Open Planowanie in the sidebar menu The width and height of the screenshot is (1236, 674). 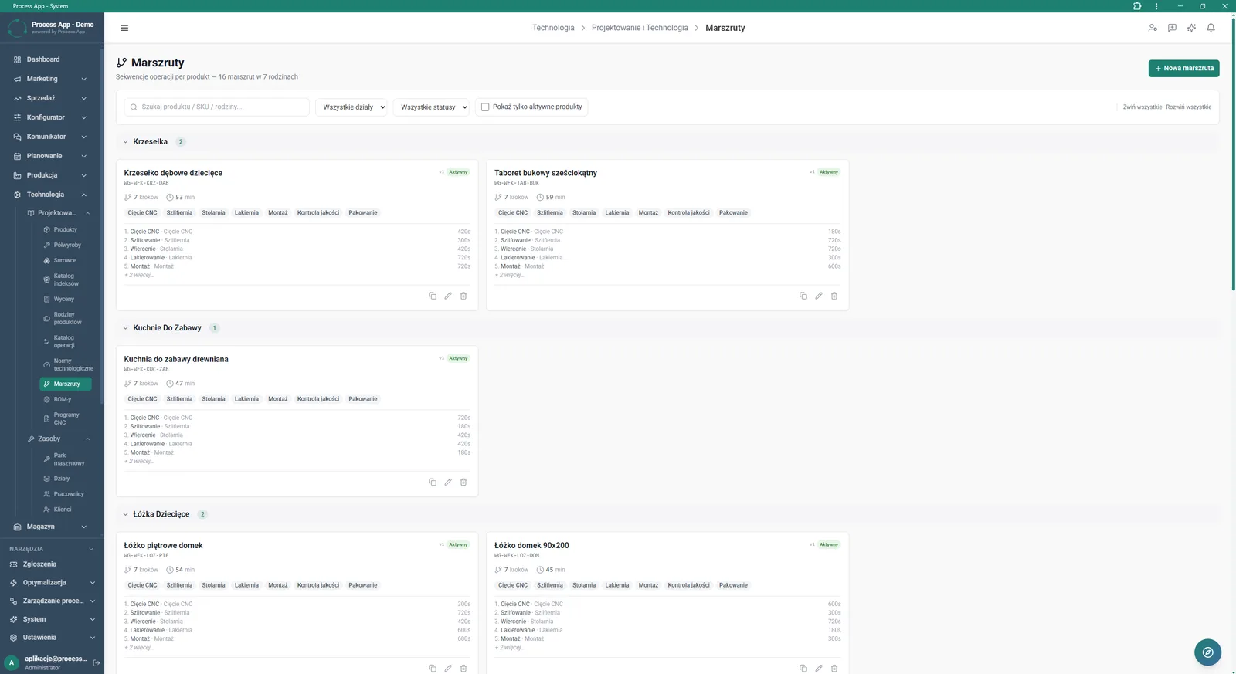[52, 156]
